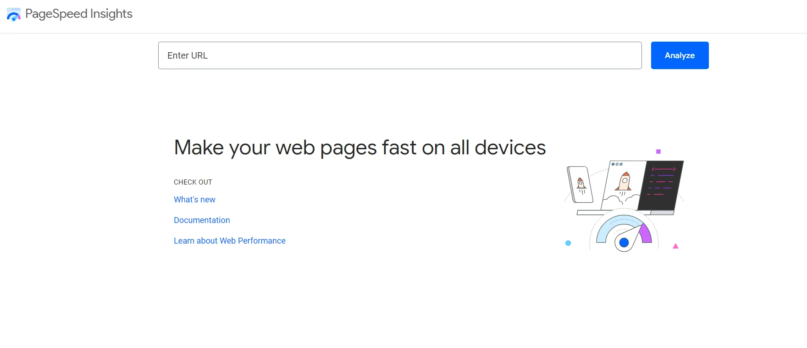Select the pink triangle near the gauge
807x348 pixels.
tap(676, 246)
